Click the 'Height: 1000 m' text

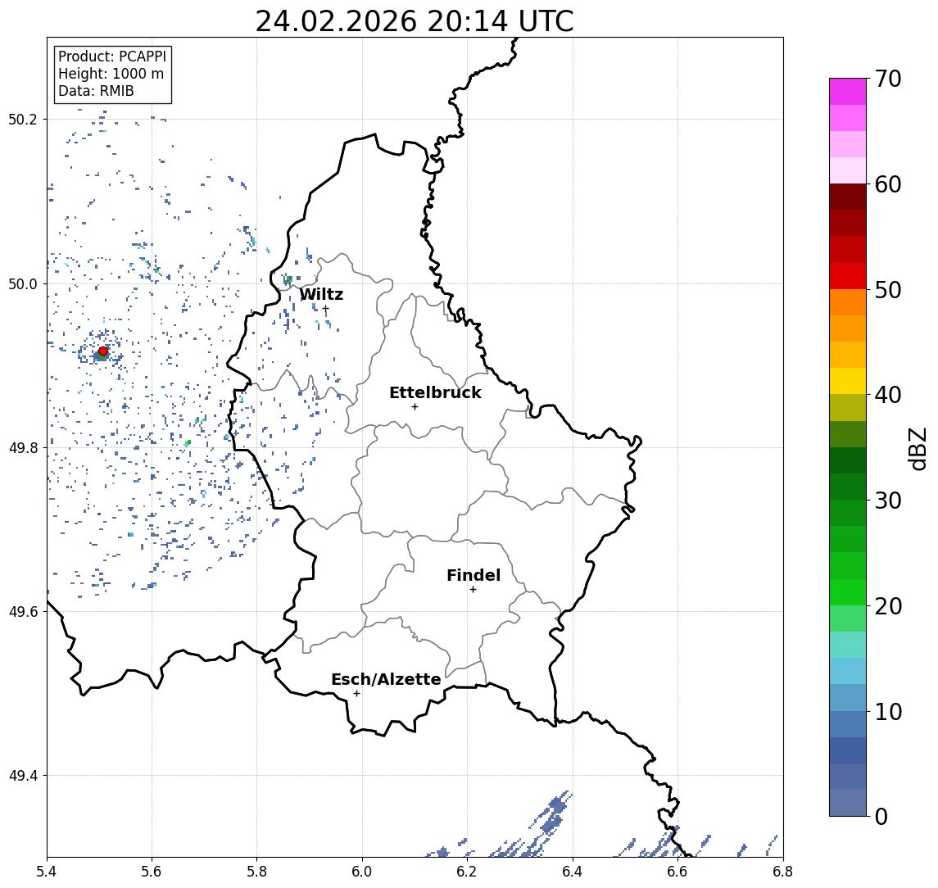coord(111,74)
